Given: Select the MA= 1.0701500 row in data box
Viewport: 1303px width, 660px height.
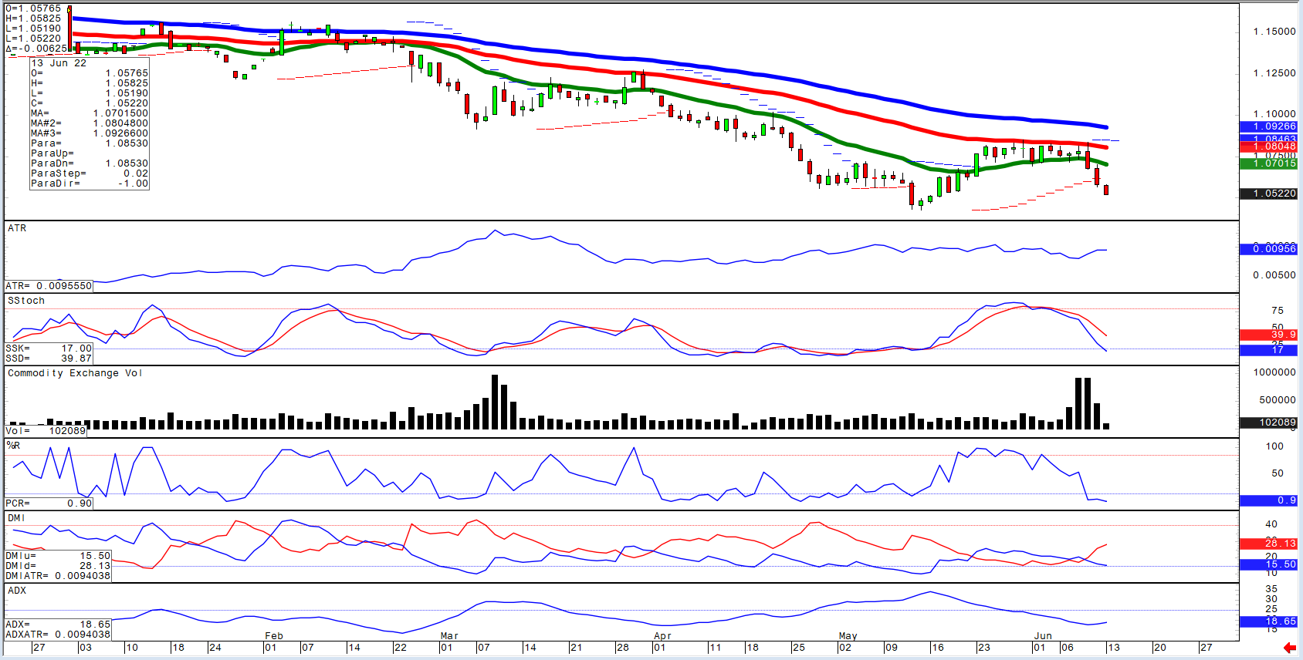Looking at the screenshot, I should [x=90, y=113].
